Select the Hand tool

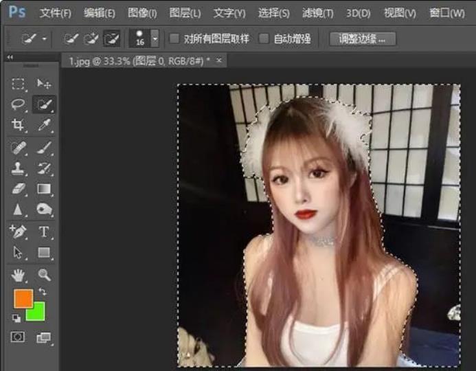(18, 275)
